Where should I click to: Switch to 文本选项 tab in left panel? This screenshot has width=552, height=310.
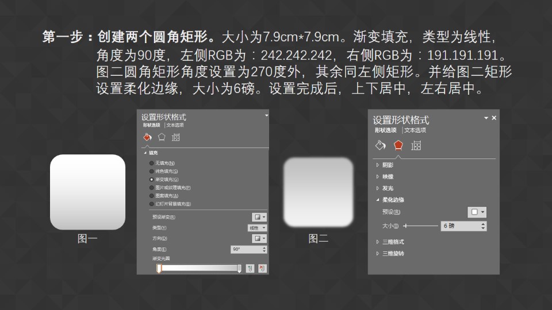(175, 125)
